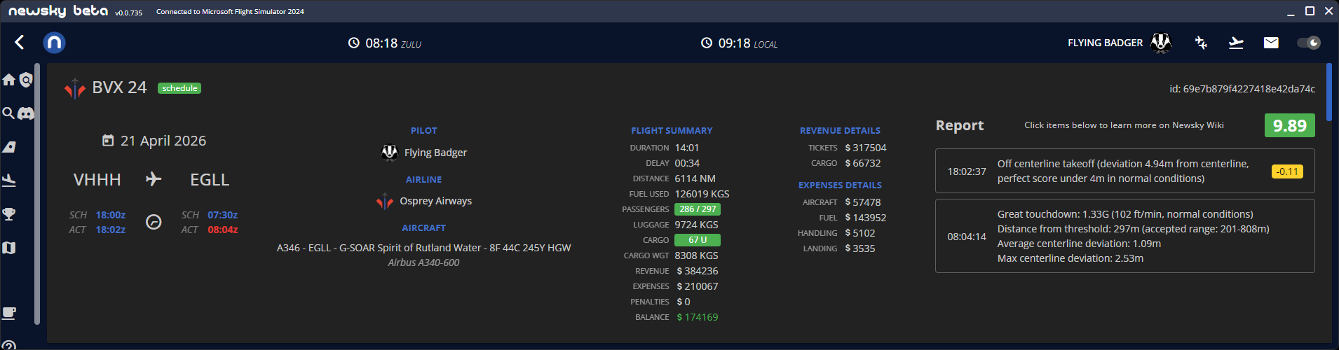Click the clock icon between schedule times

pos(154,222)
